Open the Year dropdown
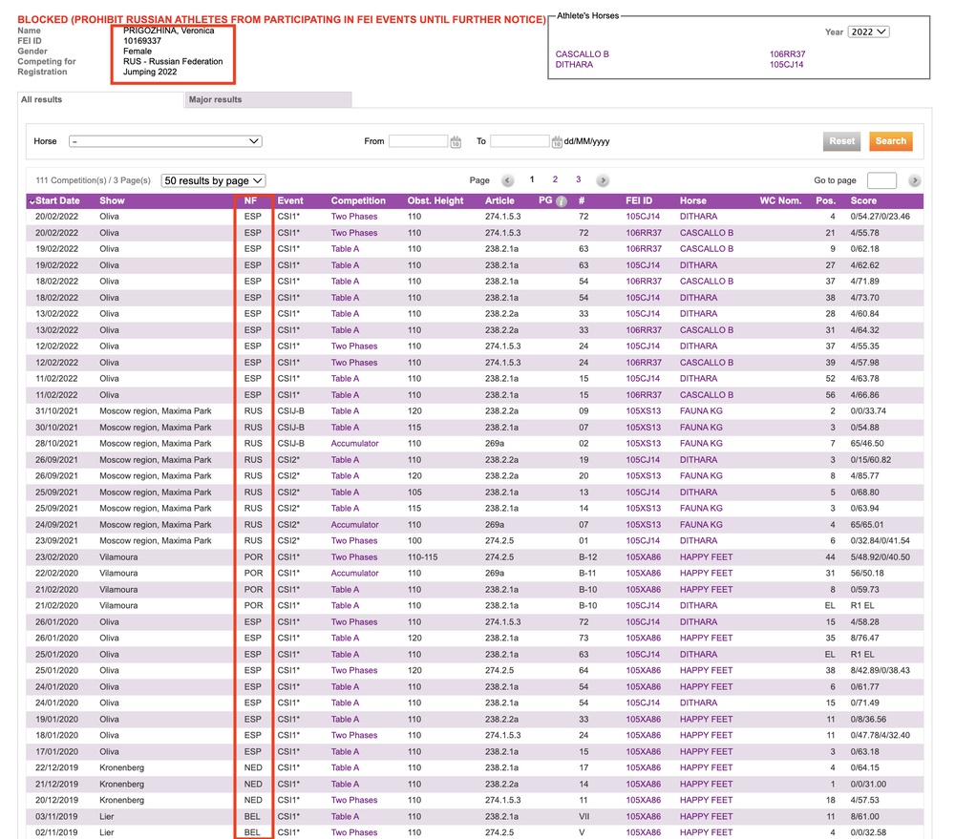The width and height of the screenshot is (955, 839). tap(868, 31)
